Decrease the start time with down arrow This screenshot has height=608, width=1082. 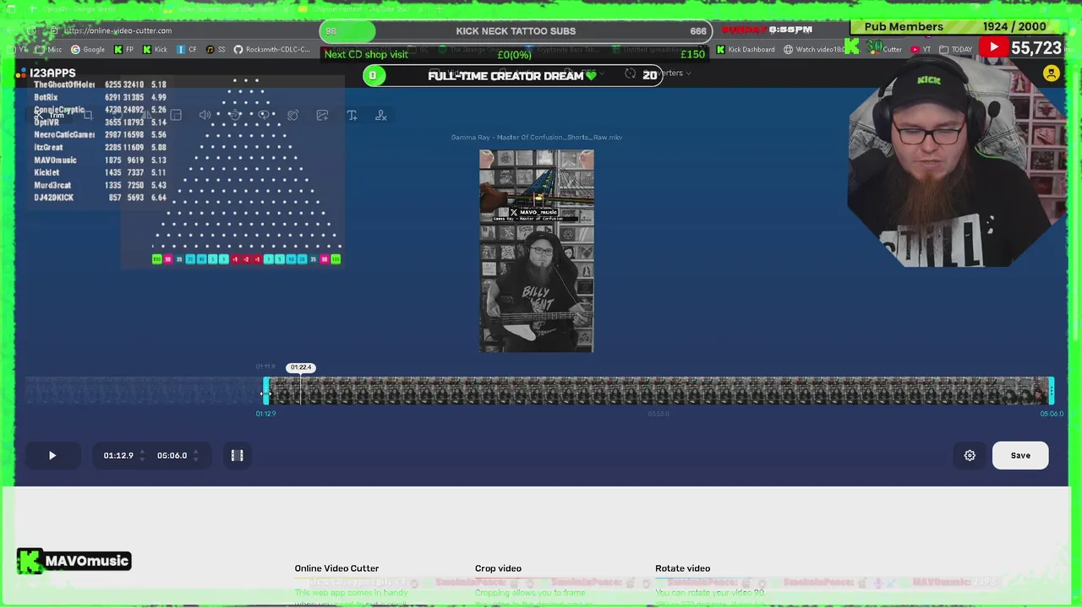tap(142, 459)
